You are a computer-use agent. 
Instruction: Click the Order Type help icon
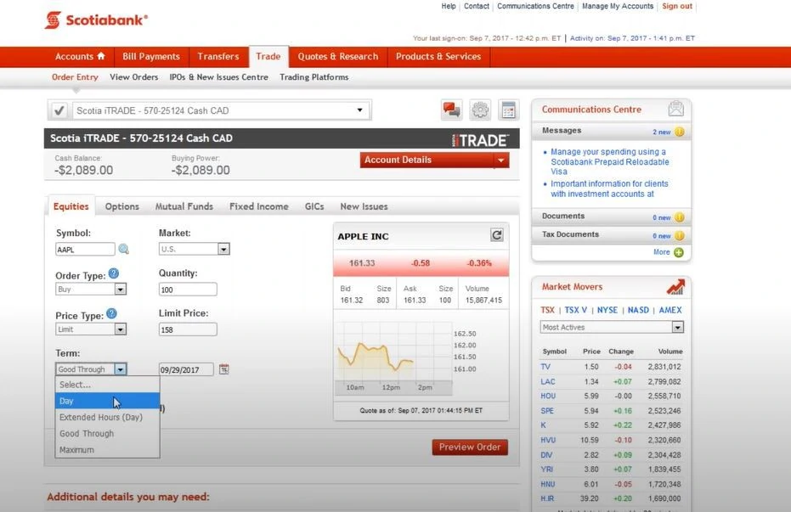pyautogui.click(x=114, y=274)
